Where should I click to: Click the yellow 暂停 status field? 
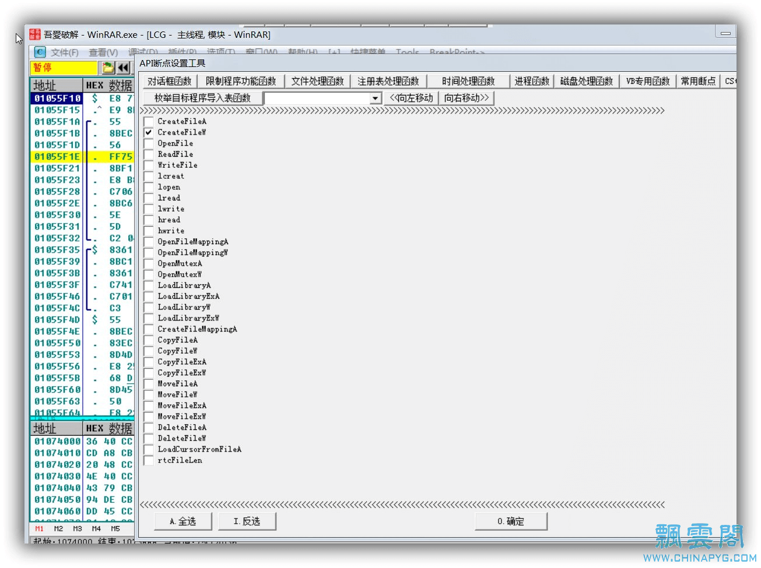[x=64, y=68]
